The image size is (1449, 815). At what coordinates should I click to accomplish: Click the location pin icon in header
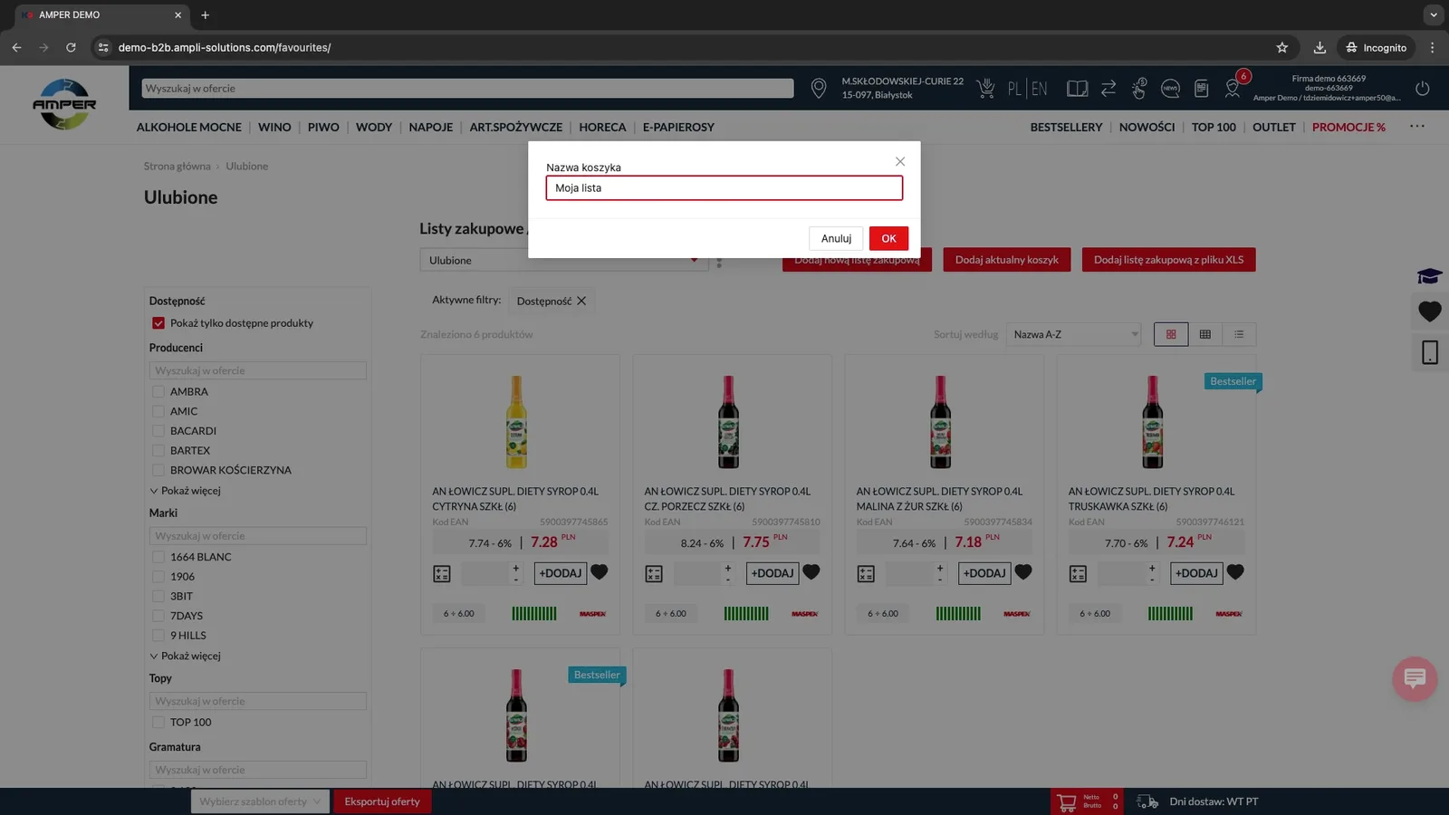click(x=819, y=88)
